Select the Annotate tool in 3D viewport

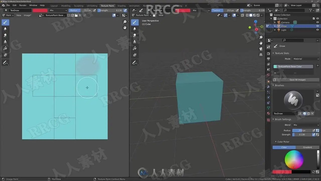pos(135,63)
